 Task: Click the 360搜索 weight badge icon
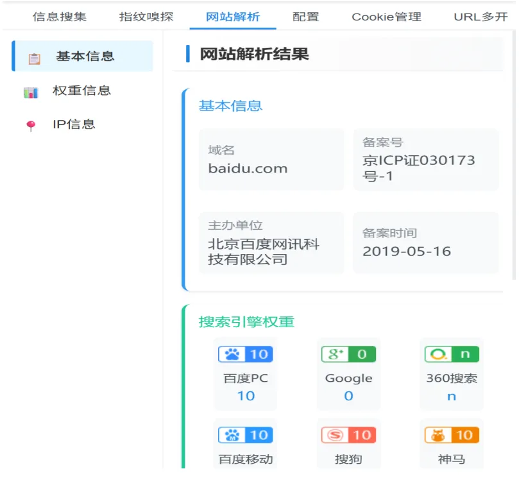point(452,354)
